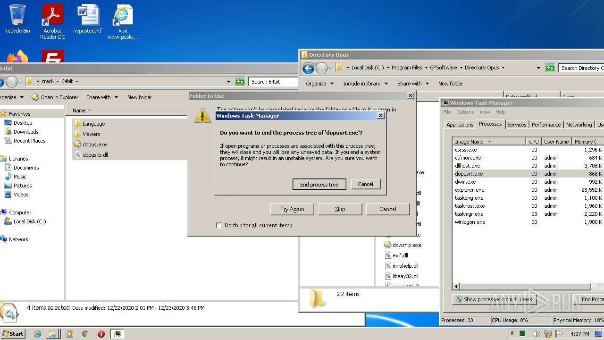The width and height of the screenshot is (604, 340).
Task: Click refresh icon in Directory Opus address bar
Action: (x=550, y=68)
